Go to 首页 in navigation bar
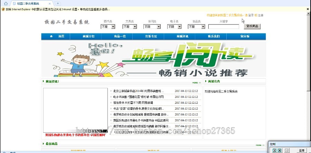311x153 pixels. point(61,37)
